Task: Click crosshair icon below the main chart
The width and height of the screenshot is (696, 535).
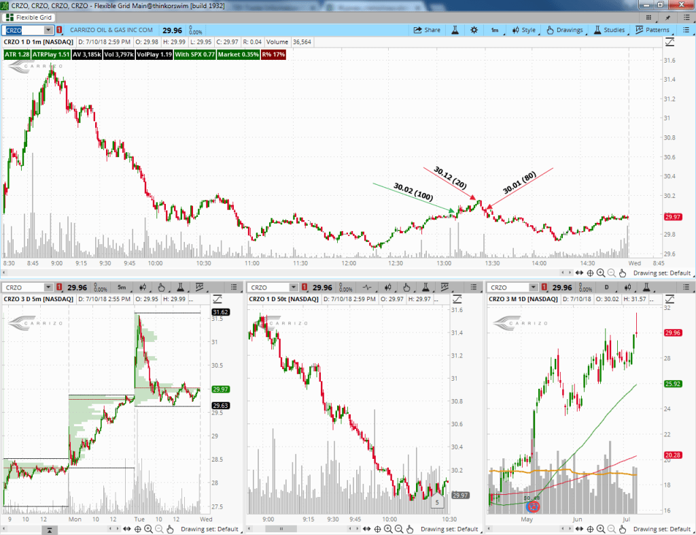Action: [x=590, y=273]
